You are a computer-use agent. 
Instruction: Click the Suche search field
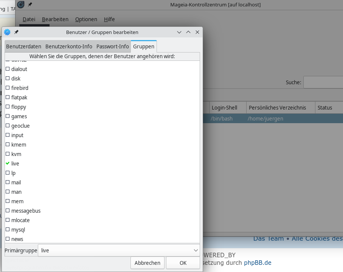tap(323, 82)
